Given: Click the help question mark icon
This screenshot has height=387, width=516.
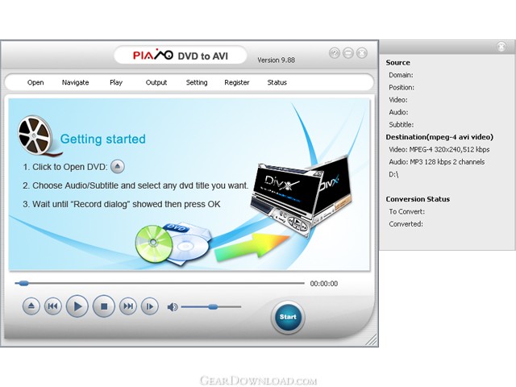Looking at the screenshot, I should point(335,53).
